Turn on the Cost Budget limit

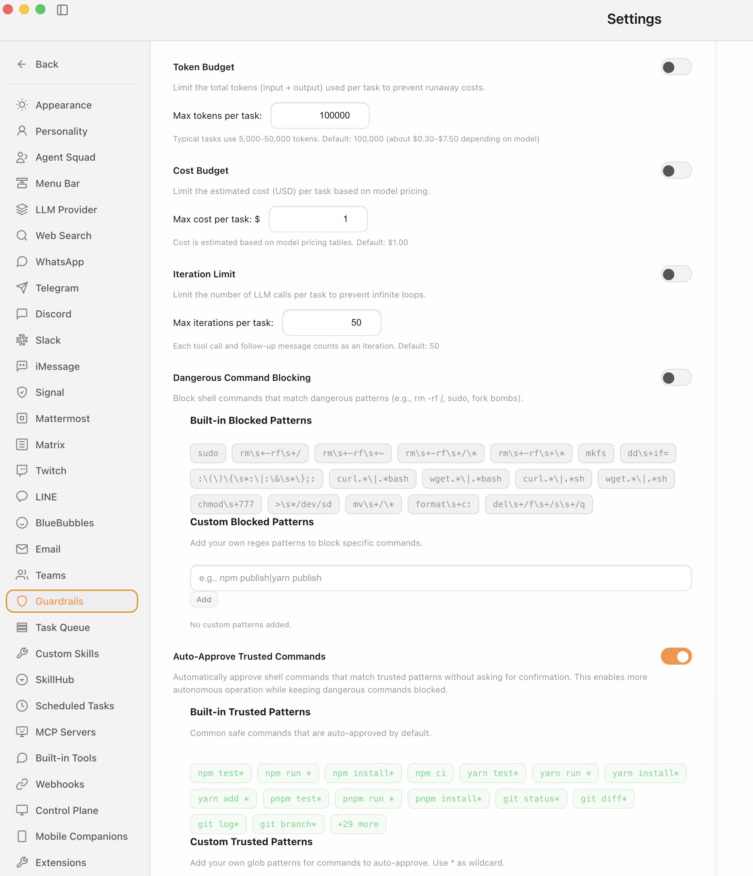(x=676, y=170)
